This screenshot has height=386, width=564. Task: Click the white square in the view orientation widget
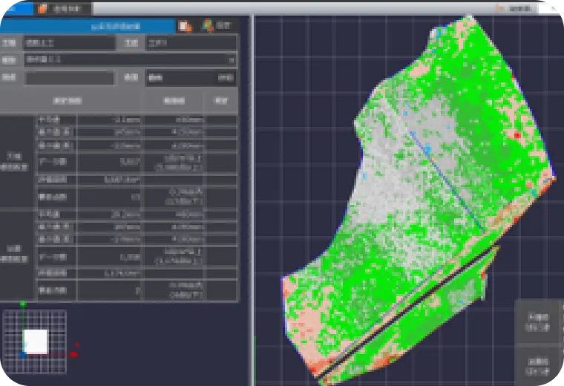[x=36, y=341]
